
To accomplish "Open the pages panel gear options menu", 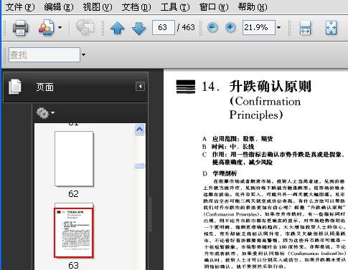I will pos(45,113).
